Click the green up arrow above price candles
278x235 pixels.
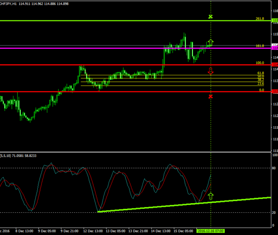pyautogui.click(x=211, y=42)
